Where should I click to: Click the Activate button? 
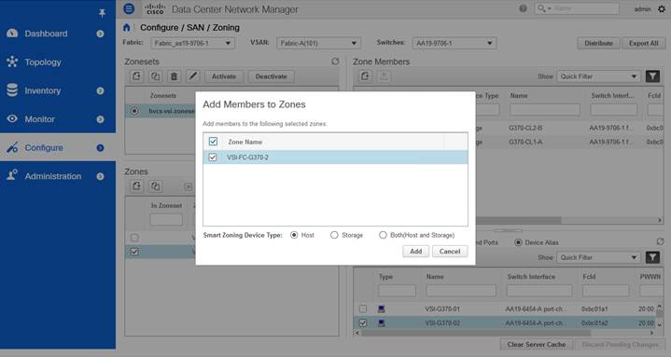224,76
